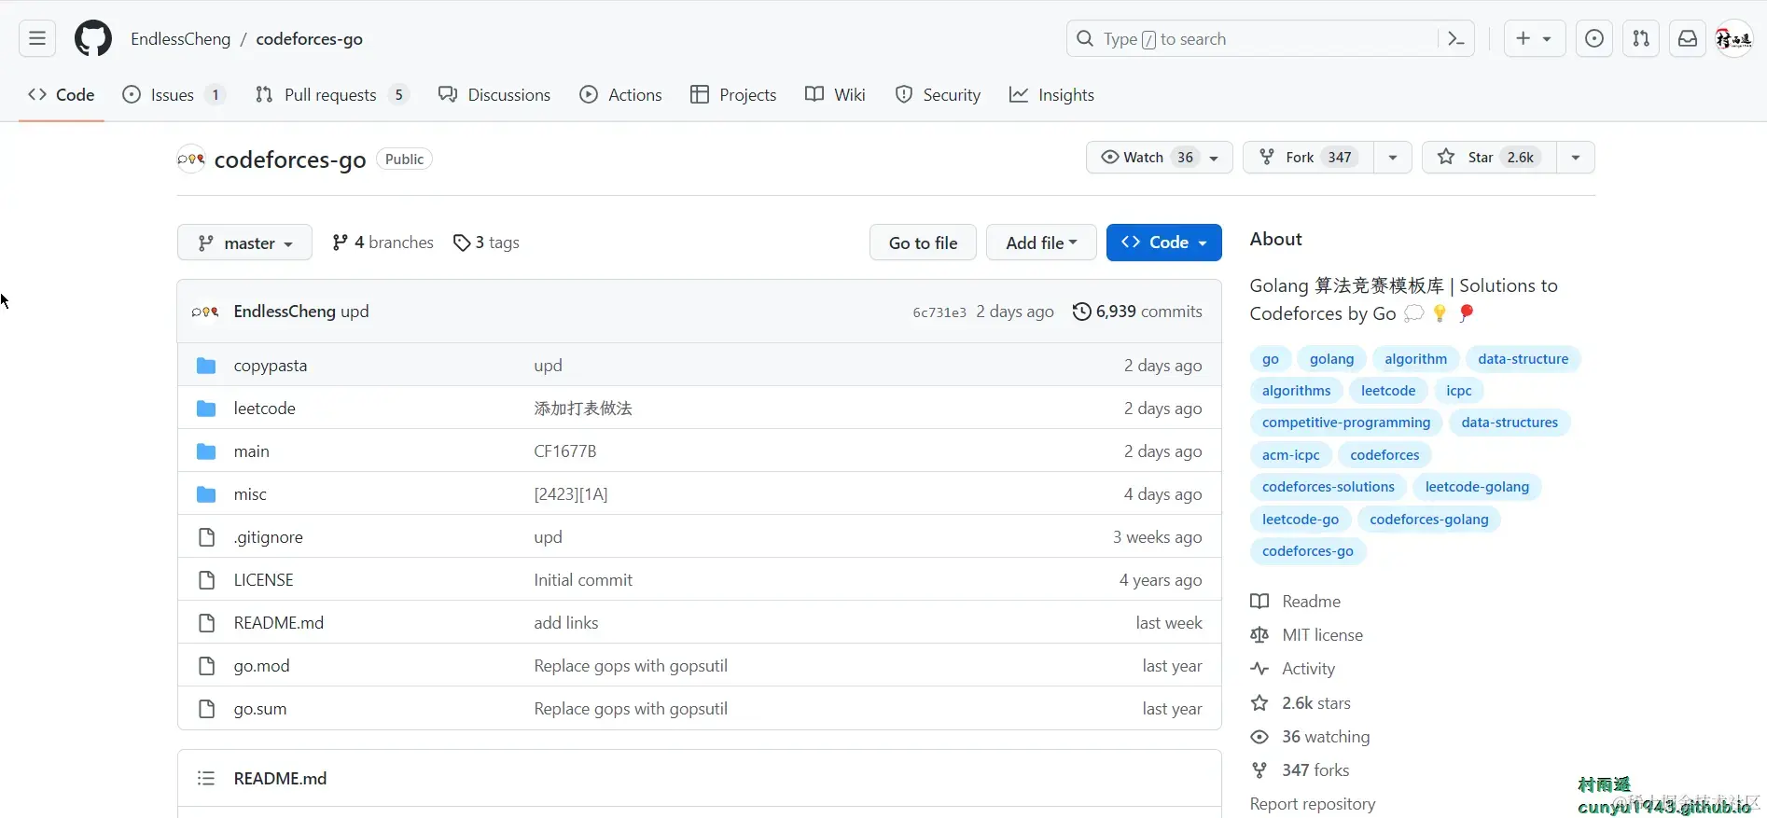This screenshot has width=1767, height=818.
Task: Click Report repository link
Action: (x=1313, y=804)
